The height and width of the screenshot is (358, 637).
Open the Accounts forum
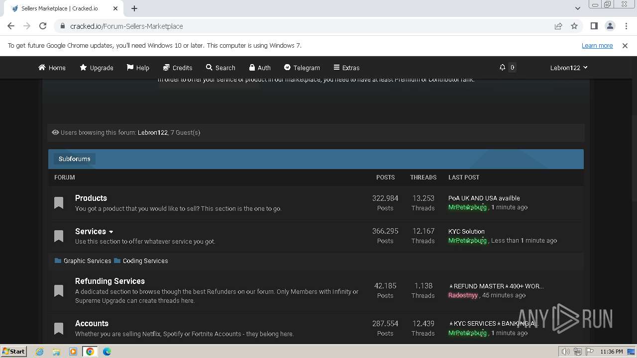92,323
